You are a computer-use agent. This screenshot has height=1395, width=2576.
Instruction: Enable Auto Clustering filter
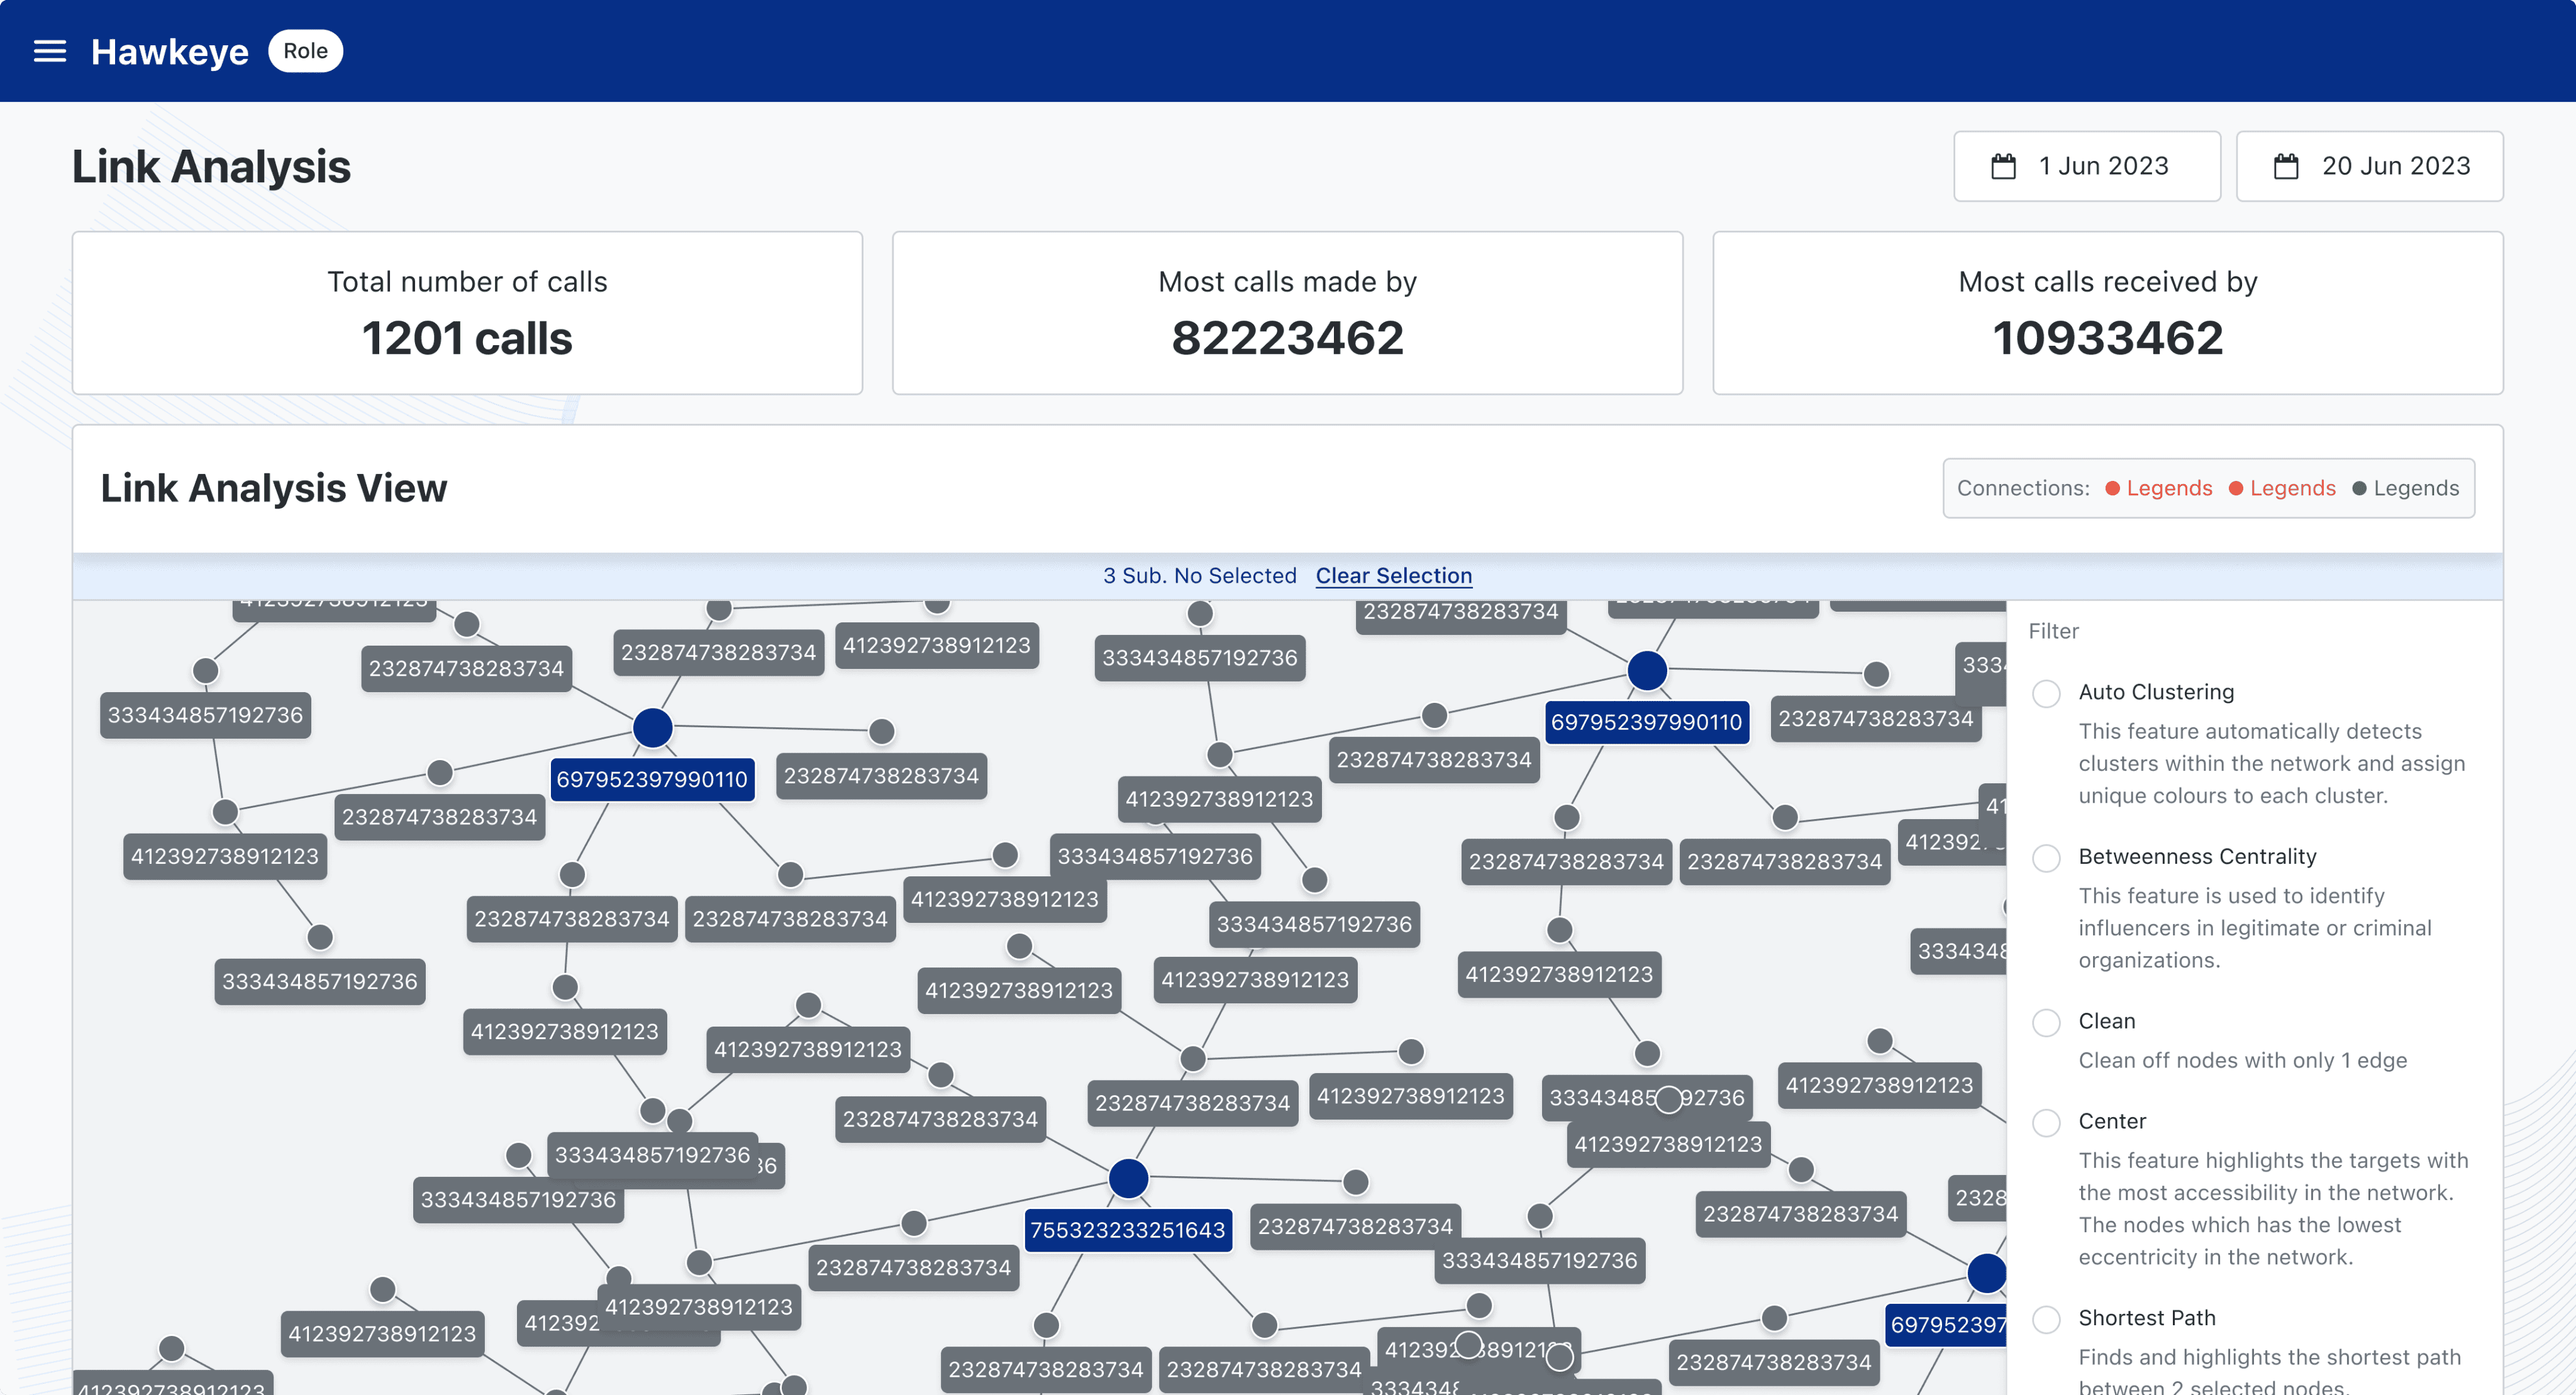point(2046,693)
